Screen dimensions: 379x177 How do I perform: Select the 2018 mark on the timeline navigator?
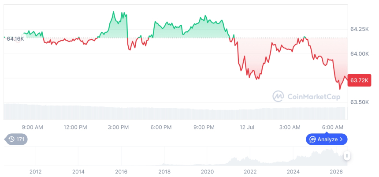tap(164, 172)
